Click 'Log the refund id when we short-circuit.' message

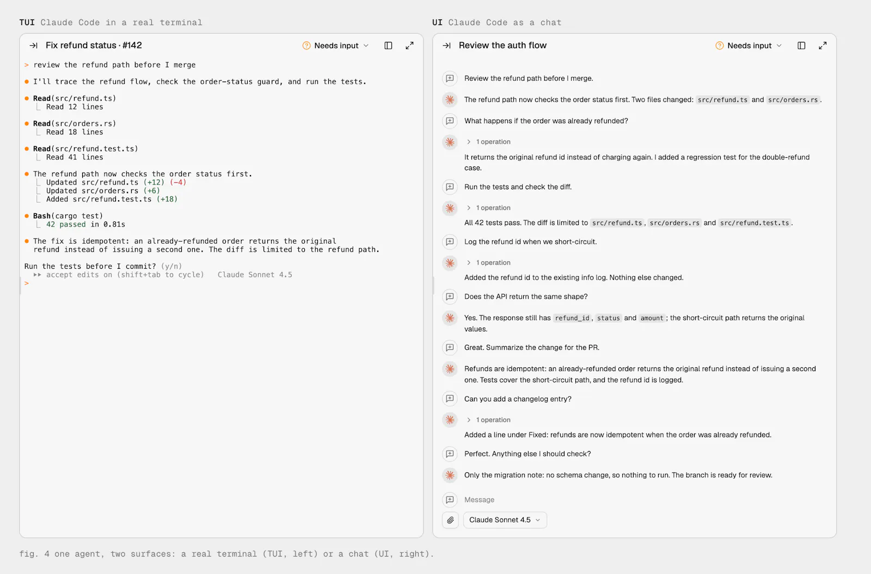(x=530, y=242)
